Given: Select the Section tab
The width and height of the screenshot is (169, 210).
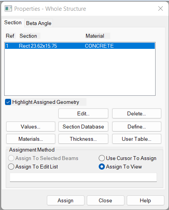Looking at the screenshot, I should click(x=13, y=22).
